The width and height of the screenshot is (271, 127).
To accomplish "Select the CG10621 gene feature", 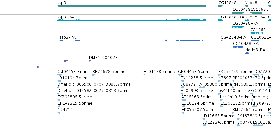I will click(x=256, y=13).
